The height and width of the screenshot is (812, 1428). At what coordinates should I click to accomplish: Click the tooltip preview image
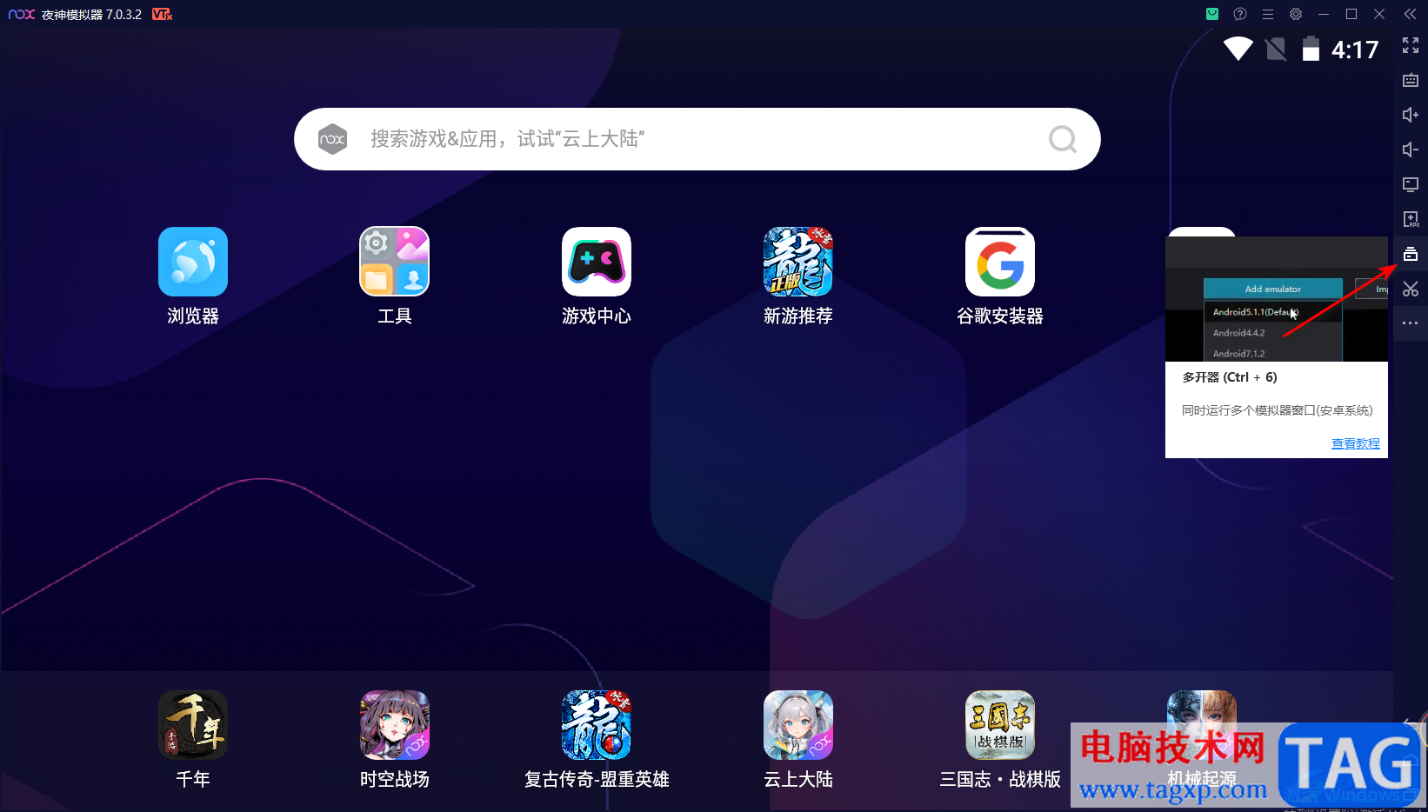[x=1277, y=298]
